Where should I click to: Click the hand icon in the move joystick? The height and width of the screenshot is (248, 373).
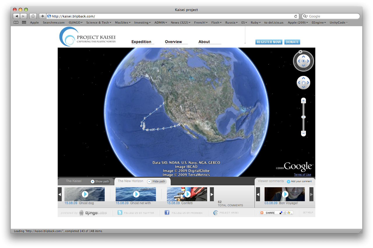pos(303,83)
